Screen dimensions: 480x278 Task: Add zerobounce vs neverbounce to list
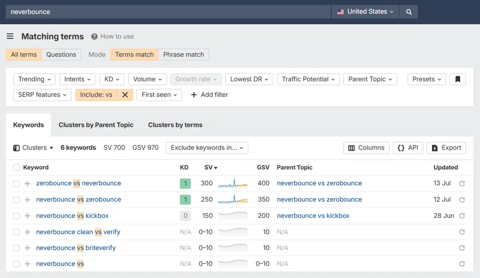[x=27, y=183]
